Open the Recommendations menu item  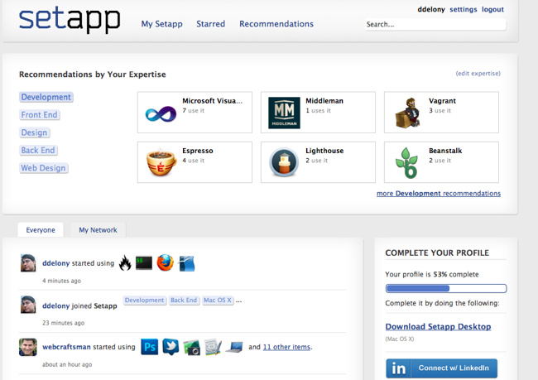coord(276,24)
